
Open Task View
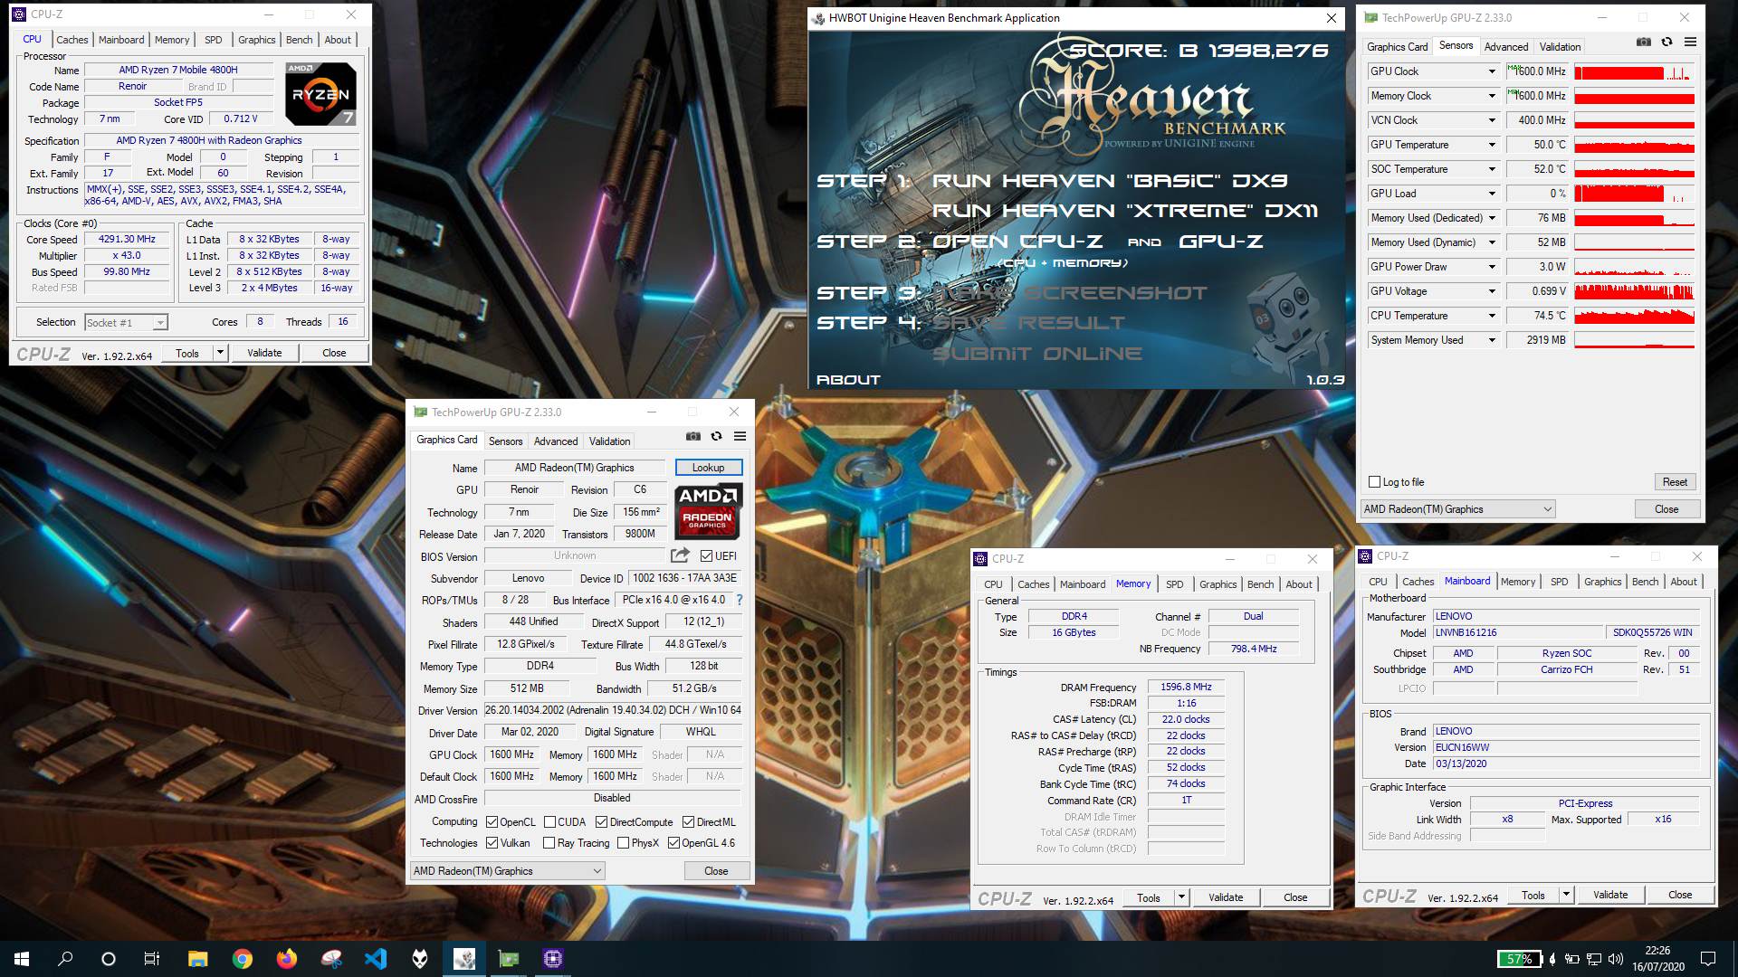click(152, 959)
